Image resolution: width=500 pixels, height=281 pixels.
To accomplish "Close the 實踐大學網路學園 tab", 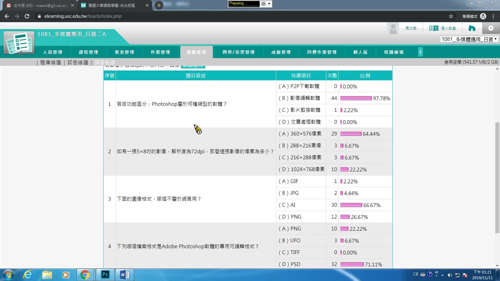I will [147, 5].
